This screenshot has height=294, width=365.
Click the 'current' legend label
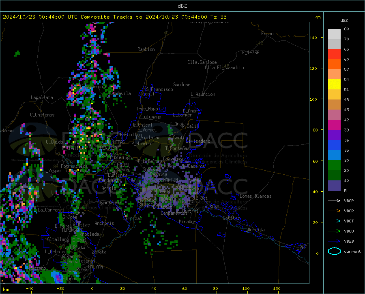(352, 251)
